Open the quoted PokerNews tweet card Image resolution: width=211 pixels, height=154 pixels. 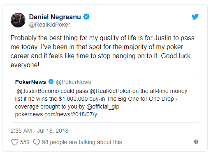coord(105,98)
